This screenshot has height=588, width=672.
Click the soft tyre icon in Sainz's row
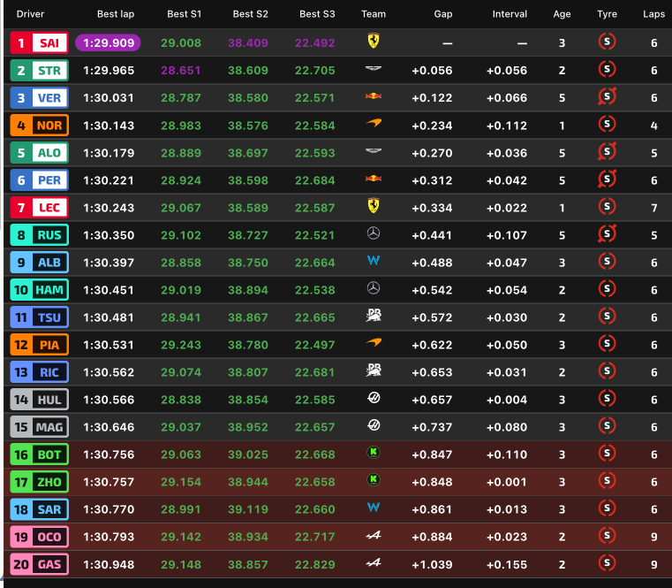pos(607,42)
